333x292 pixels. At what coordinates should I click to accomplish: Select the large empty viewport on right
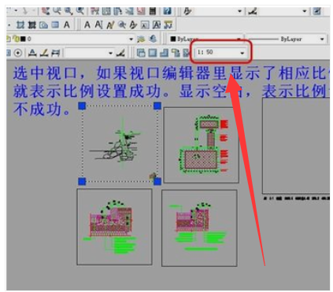point(296,146)
